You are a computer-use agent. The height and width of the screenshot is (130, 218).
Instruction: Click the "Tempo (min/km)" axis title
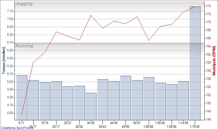point(4,61)
